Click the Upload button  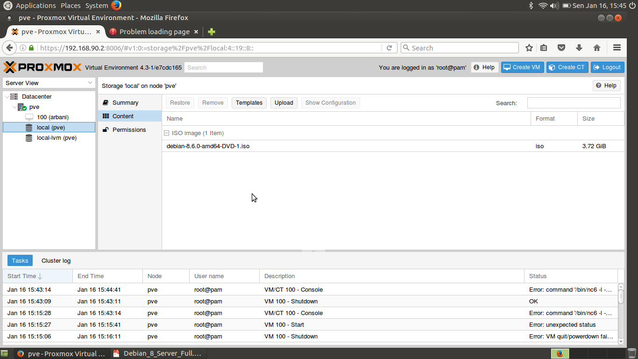(x=284, y=103)
